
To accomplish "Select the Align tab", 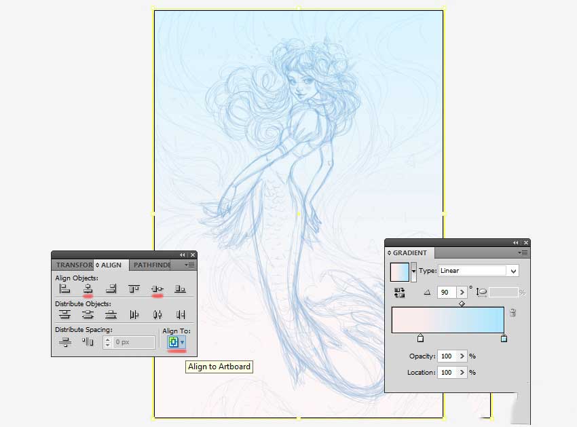I will pyautogui.click(x=111, y=265).
